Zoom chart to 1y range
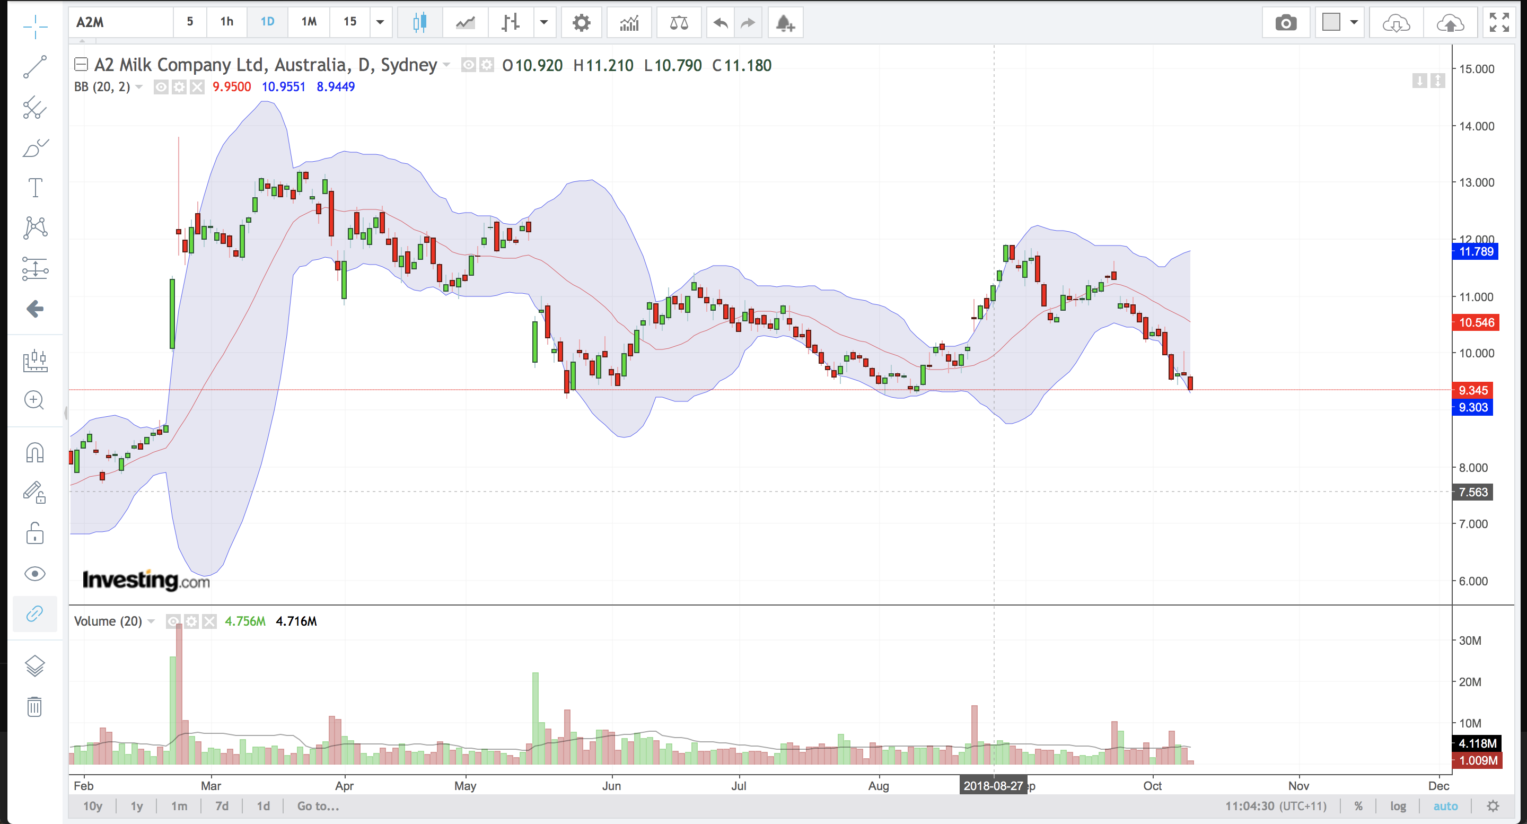This screenshot has width=1527, height=824. point(136,806)
